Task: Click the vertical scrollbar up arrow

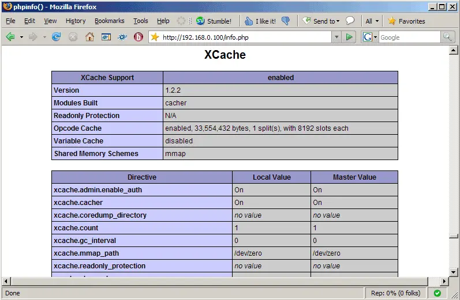Action: pyautogui.click(x=454, y=50)
